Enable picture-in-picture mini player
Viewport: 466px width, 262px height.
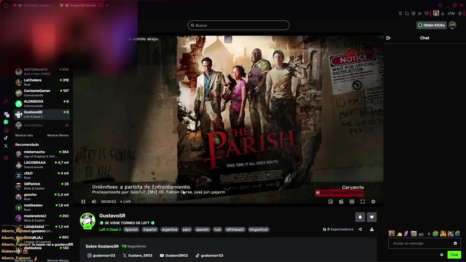(x=331, y=202)
